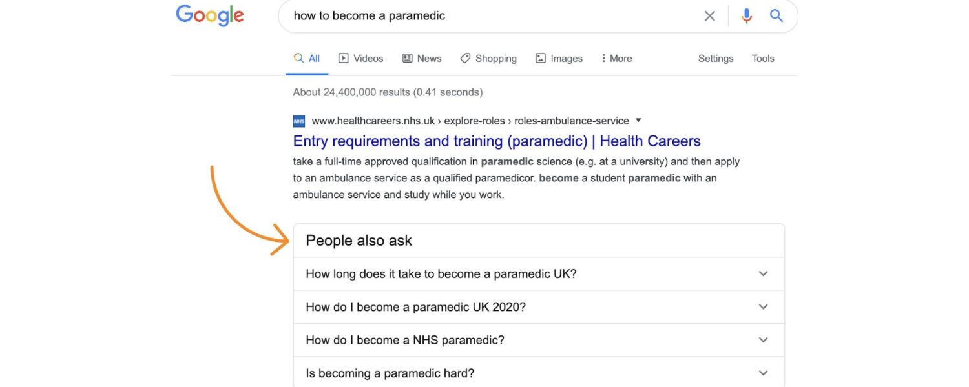The image size is (969, 387).
Task: Open Google Settings
Action: (x=715, y=58)
